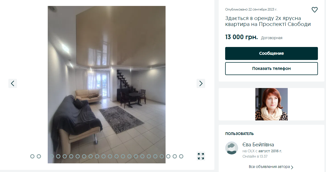The height and width of the screenshot is (172, 326).
Task: Select the second gallery dot indicator
Action: tap(39, 156)
